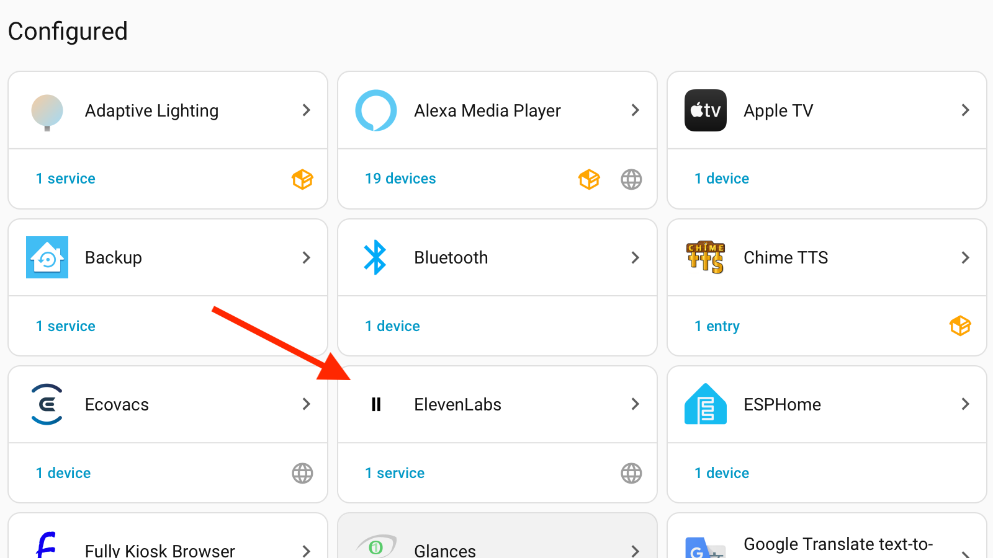Select the Chime TTS title text
Screen dimensions: 993x558
point(786,258)
